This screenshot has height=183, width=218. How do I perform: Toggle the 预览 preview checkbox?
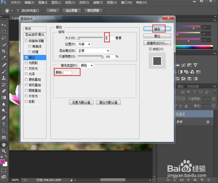[150, 49]
